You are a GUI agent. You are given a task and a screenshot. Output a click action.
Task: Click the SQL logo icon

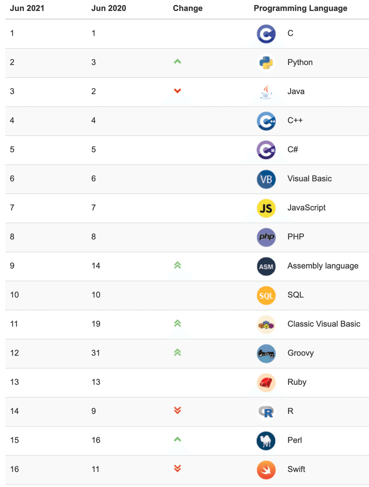point(266,295)
